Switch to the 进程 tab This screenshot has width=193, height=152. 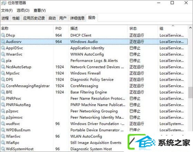point(5,18)
